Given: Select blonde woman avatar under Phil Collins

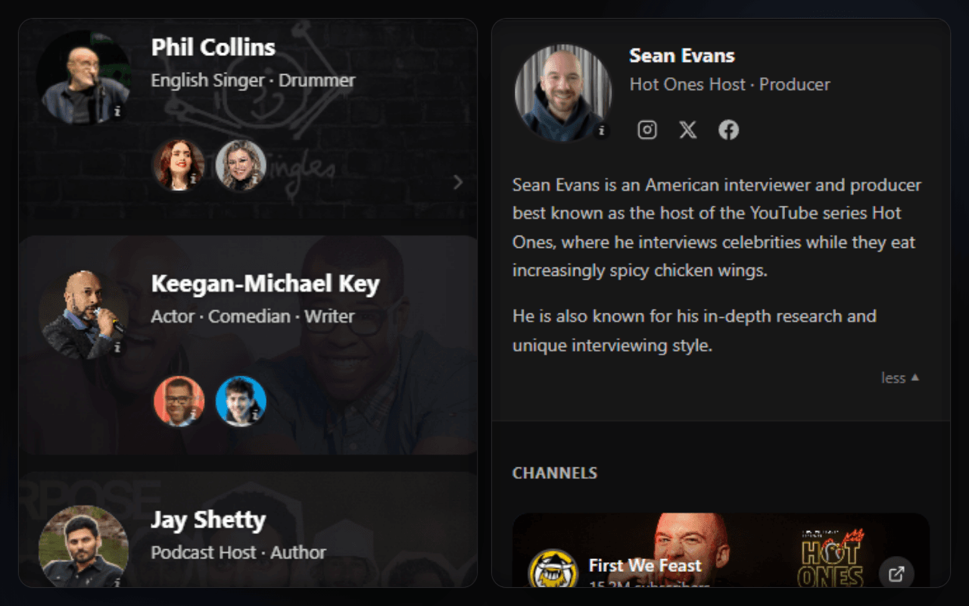Looking at the screenshot, I should click(x=241, y=165).
